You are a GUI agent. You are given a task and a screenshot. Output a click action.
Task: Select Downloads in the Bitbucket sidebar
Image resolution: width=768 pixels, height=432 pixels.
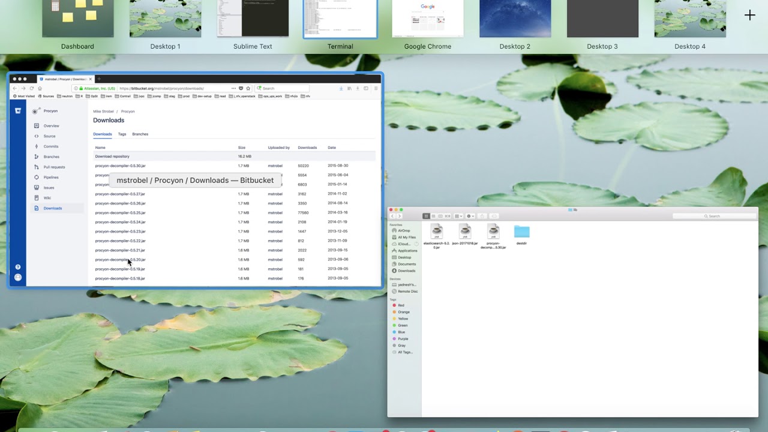point(53,208)
